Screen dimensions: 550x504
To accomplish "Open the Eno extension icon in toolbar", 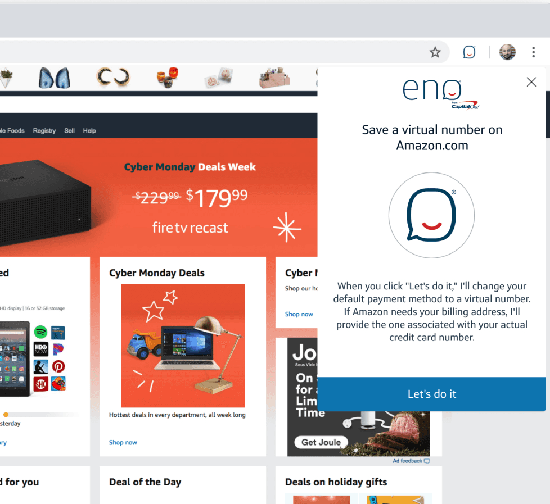I will click(469, 52).
